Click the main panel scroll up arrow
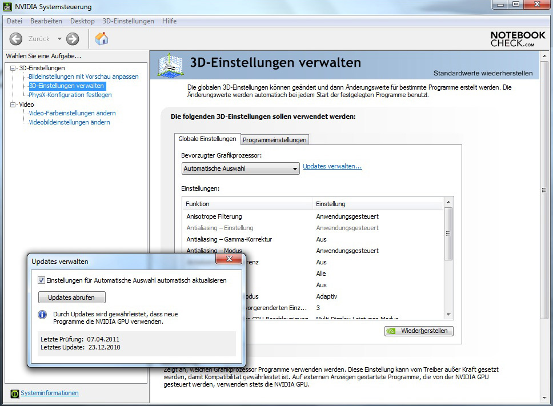This screenshot has width=553, height=406. click(544, 56)
